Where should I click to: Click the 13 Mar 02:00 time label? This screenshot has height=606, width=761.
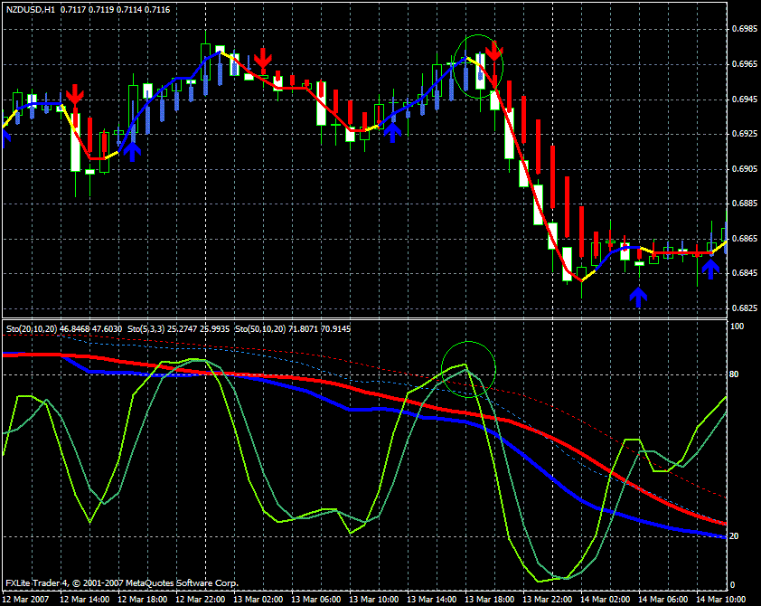(258, 599)
